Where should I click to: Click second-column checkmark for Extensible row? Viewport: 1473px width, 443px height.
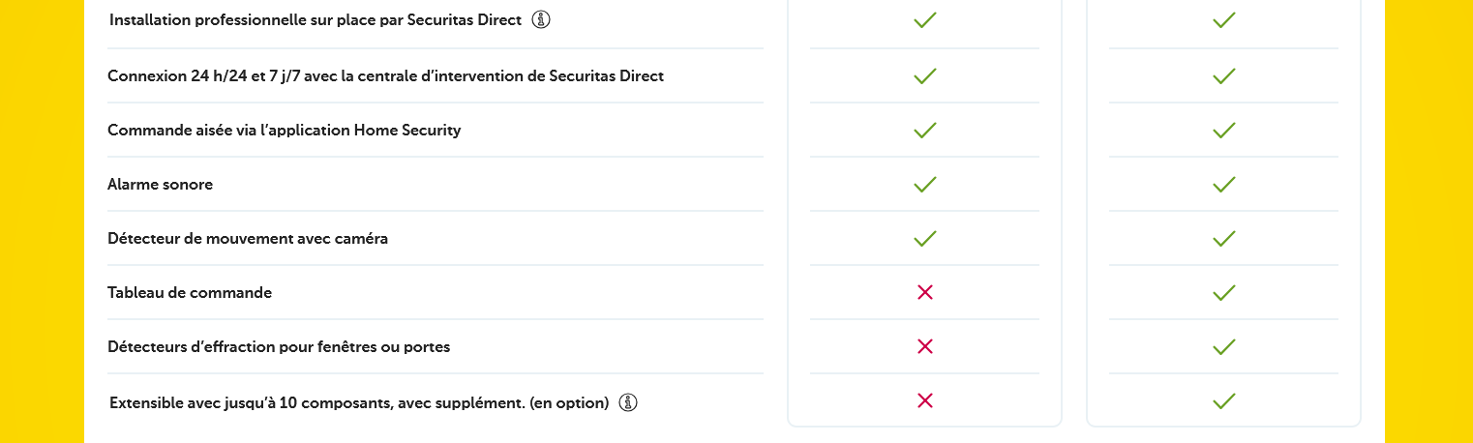(x=1223, y=400)
